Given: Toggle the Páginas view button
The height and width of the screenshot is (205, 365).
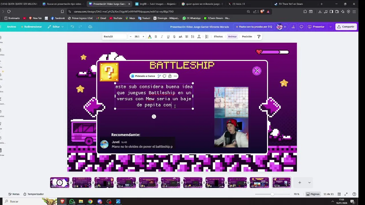Looking at the screenshot, I should click(x=313, y=194).
